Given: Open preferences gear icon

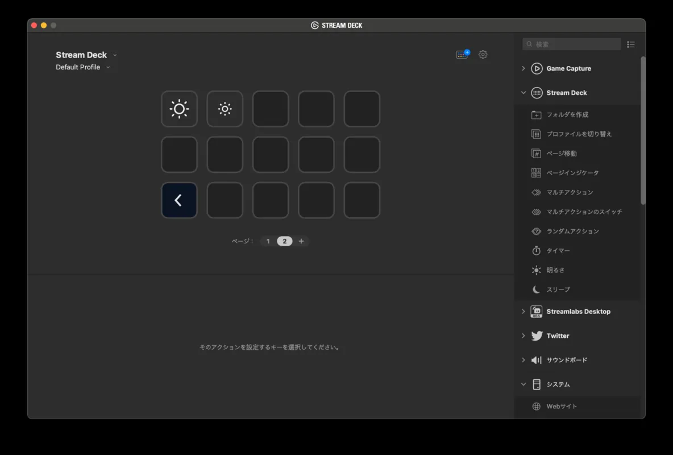Looking at the screenshot, I should click(x=483, y=55).
